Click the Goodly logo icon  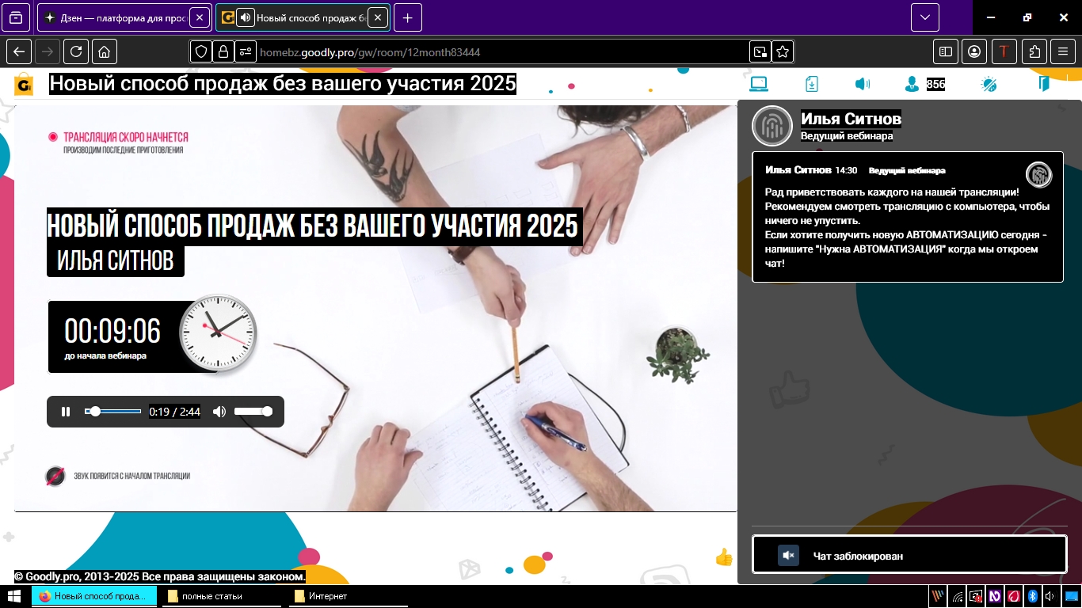[24, 84]
